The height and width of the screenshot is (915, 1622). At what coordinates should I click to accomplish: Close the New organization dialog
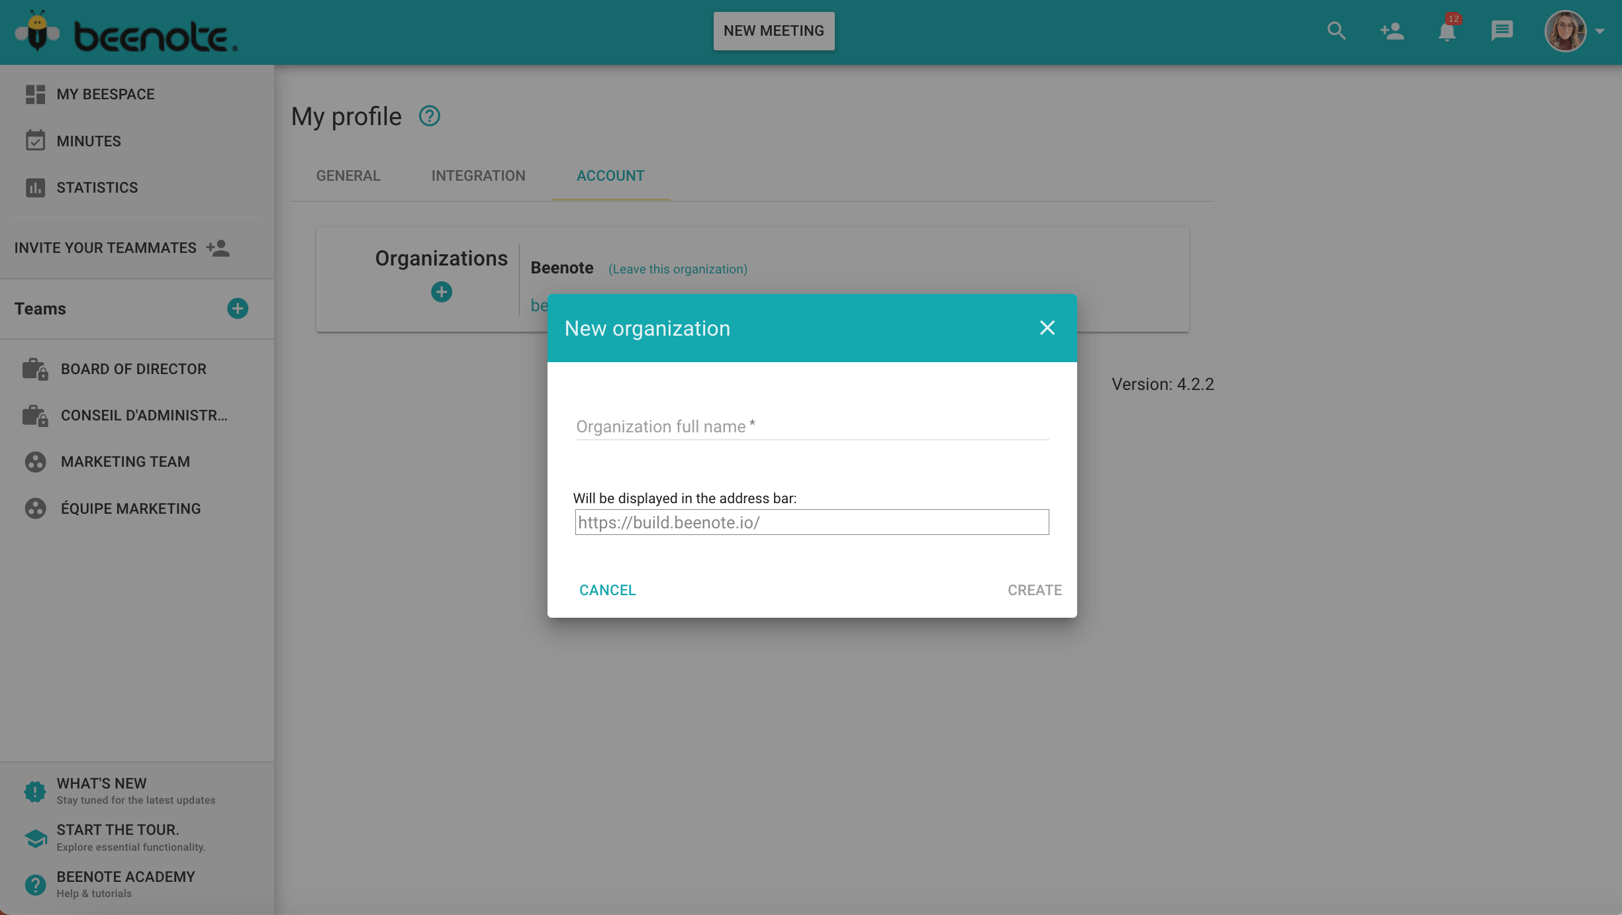coord(1047,328)
